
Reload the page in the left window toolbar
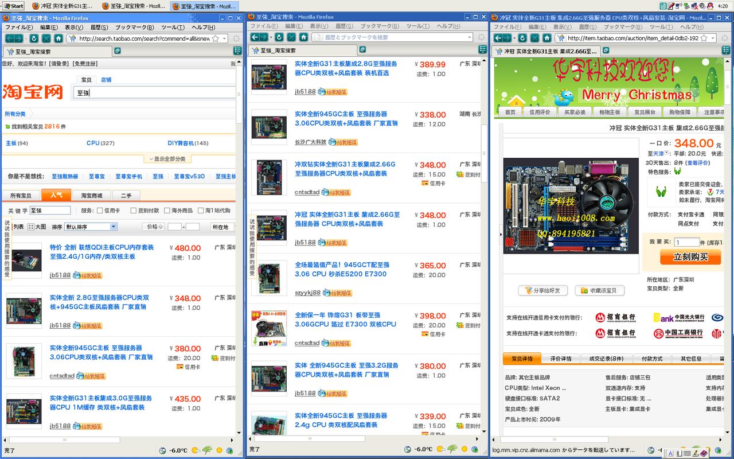[x=34, y=38]
